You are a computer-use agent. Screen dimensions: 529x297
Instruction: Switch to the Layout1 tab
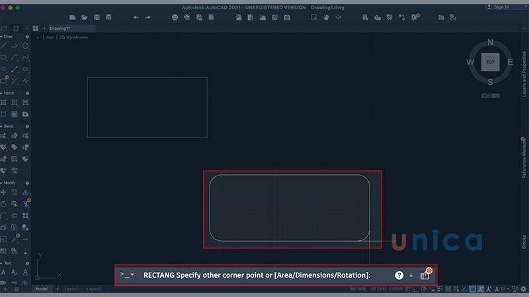[x=72, y=289]
